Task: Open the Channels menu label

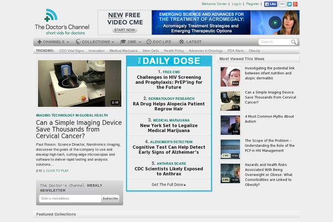Action: (x=54, y=42)
